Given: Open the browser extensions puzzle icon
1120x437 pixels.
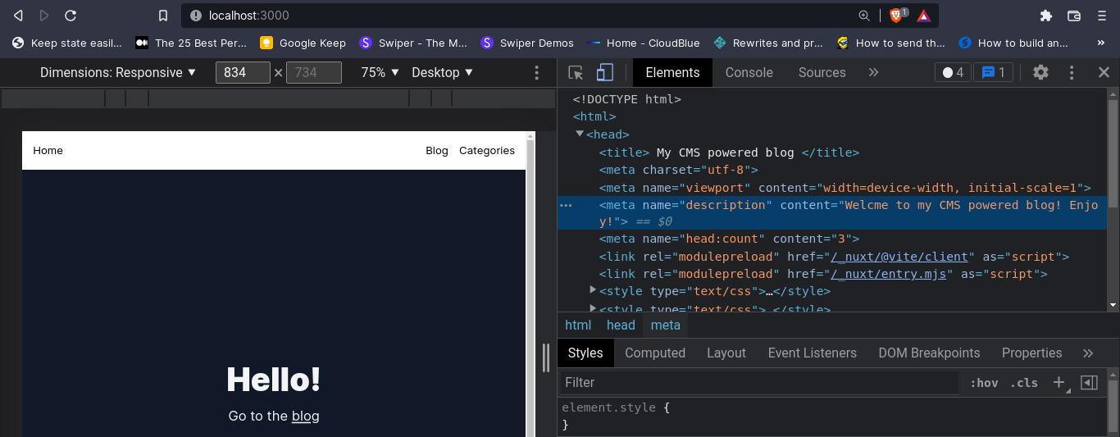Looking at the screenshot, I should [x=1045, y=16].
